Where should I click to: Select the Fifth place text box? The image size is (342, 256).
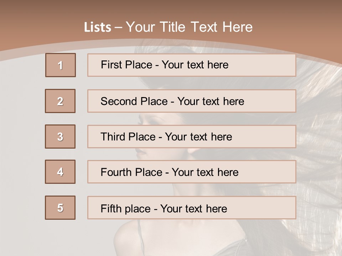tap(192, 208)
